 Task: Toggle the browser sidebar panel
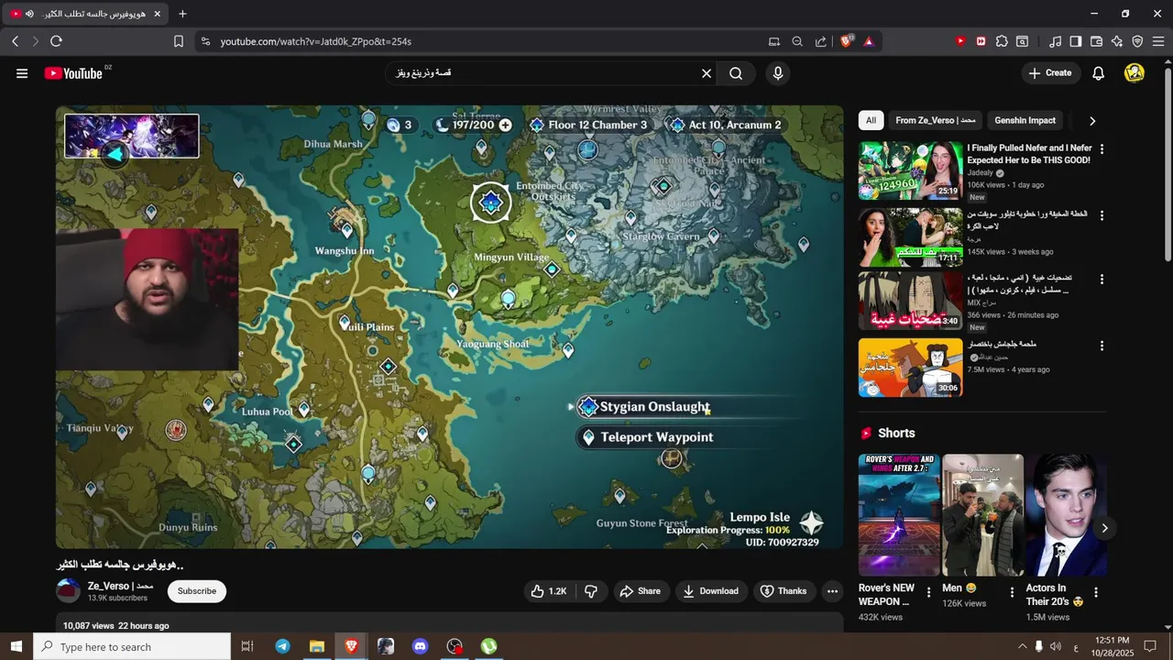(x=1076, y=41)
